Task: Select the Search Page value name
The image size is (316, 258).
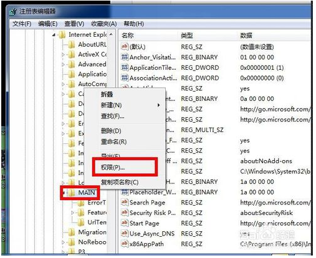Action: coord(147,203)
